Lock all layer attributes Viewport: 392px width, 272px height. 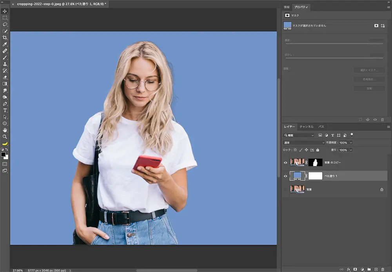pyautogui.click(x=318, y=150)
